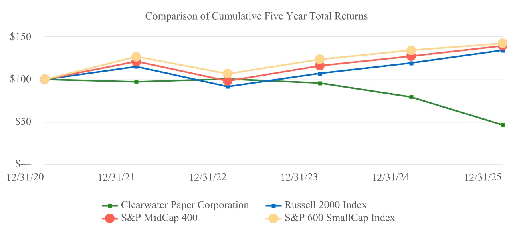517x240 pixels.
Task: Click the S&P MidCap 400 legend label
Action: coord(159,218)
